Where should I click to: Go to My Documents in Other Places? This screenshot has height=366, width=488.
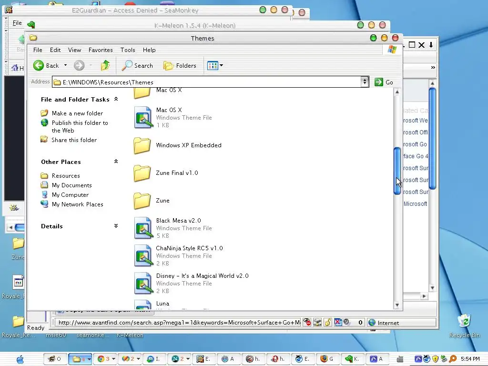pos(71,185)
